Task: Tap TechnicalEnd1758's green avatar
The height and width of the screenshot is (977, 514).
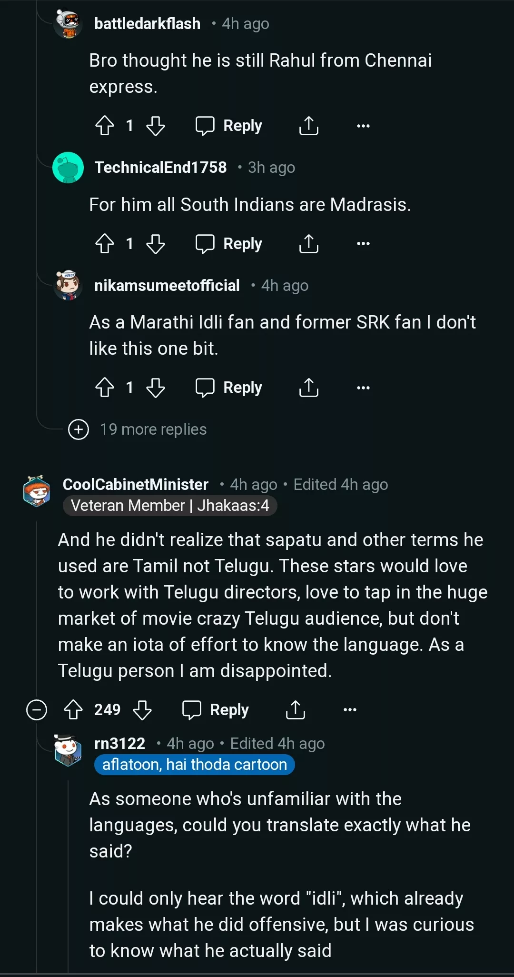Action: 68,168
